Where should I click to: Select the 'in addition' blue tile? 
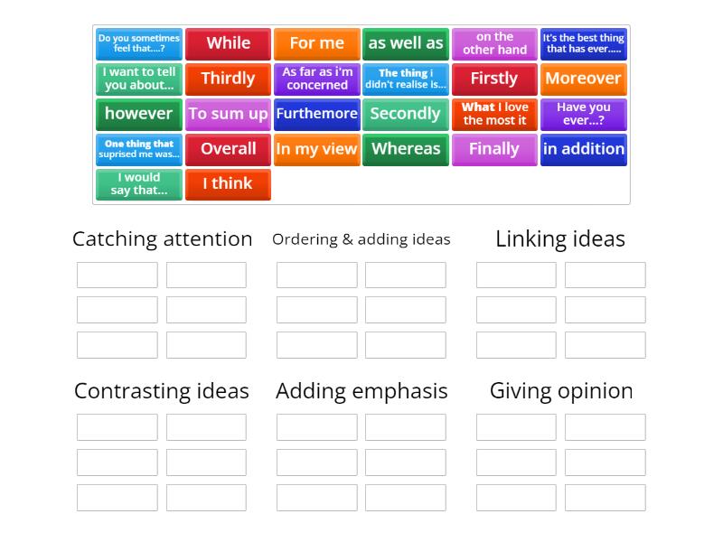click(x=583, y=149)
